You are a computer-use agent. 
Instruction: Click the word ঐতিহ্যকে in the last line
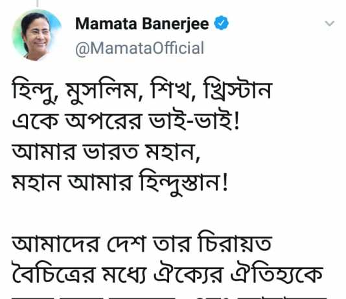277,272
